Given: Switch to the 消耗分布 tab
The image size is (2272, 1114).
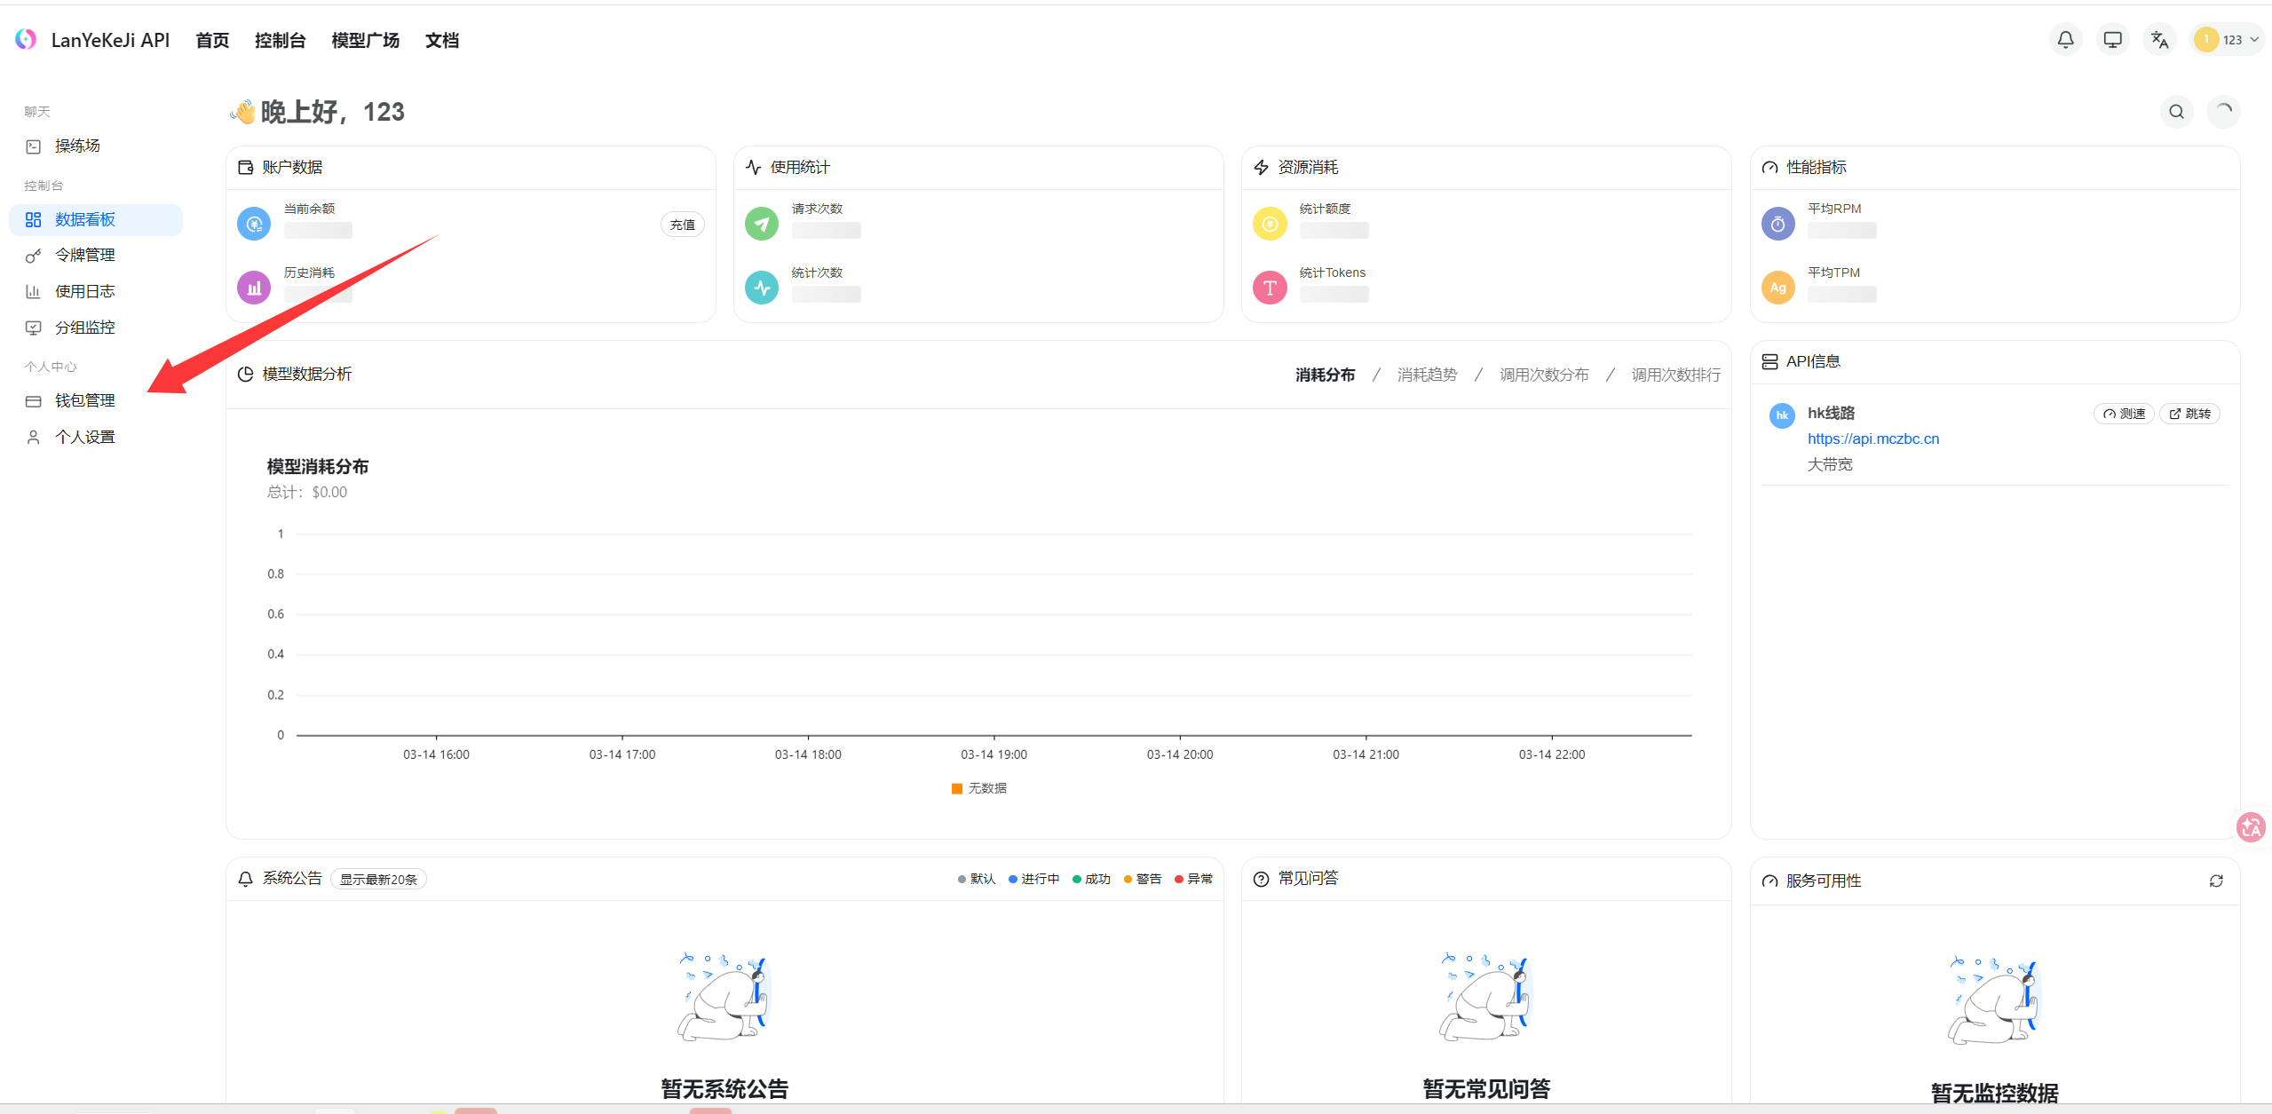Looking at the screenshot, I should 1325,375.
